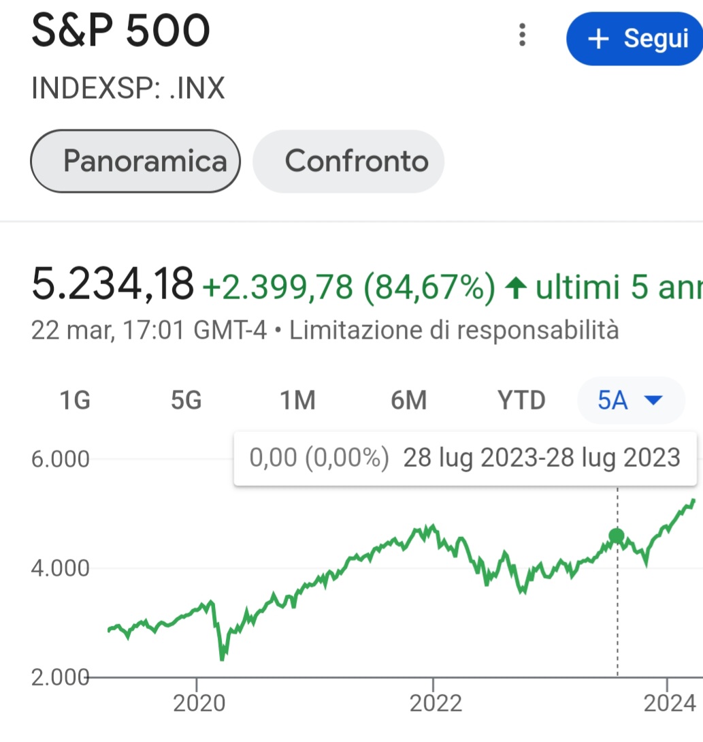The width and height of the screenshot is (703, 742).
Task: Open the Limitazione di responsabilità link
Action: point(455,330)
